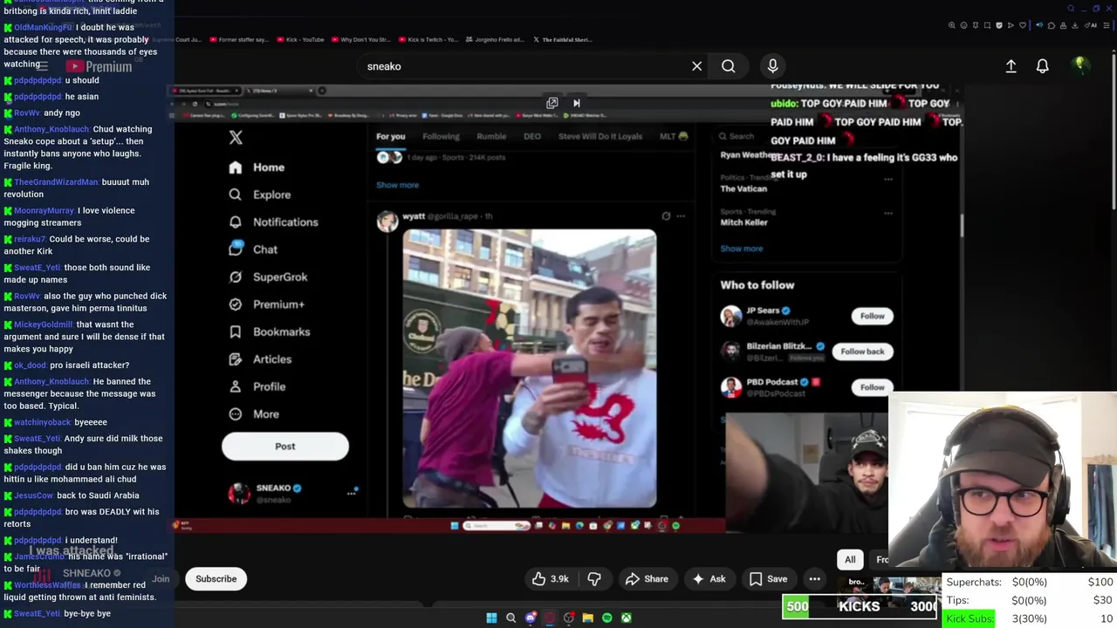Image resolution: width=1117 pixels, height=628 pixels.
Task: Switch to the 'For you' tab
Action: pyautogui.click(x=391, y=136)
